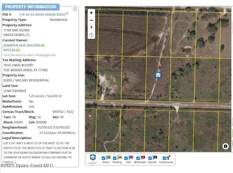
Task: Open map info button at bottom right
Action: coord(225,146)
